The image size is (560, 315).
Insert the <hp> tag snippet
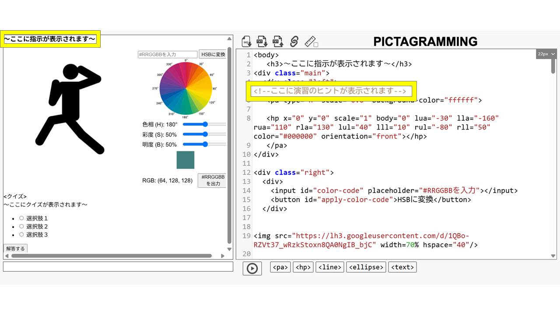(303, 267)
